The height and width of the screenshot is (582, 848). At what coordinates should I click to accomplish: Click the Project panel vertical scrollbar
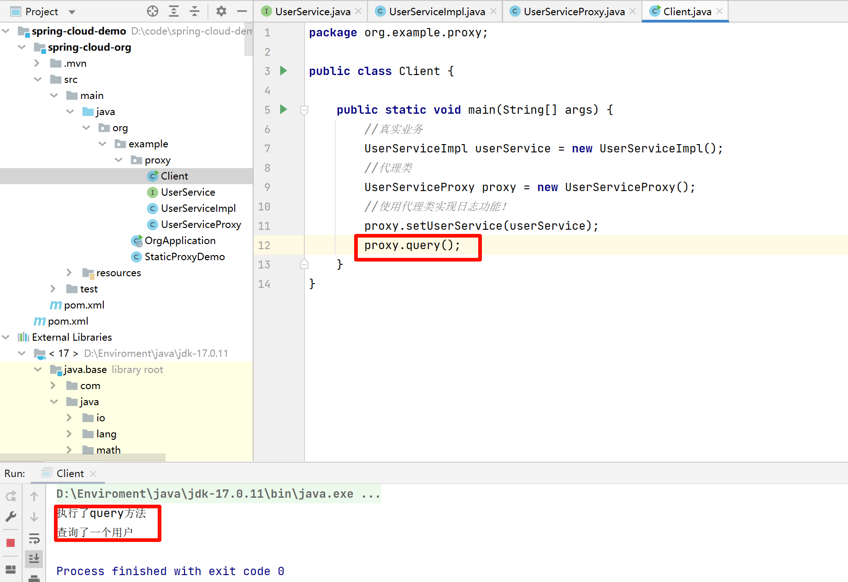(249, 40)
